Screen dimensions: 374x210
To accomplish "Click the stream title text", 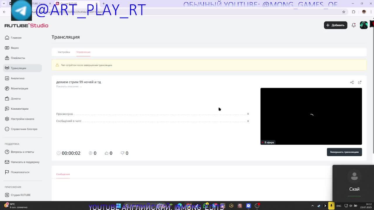I will (78, 82).
